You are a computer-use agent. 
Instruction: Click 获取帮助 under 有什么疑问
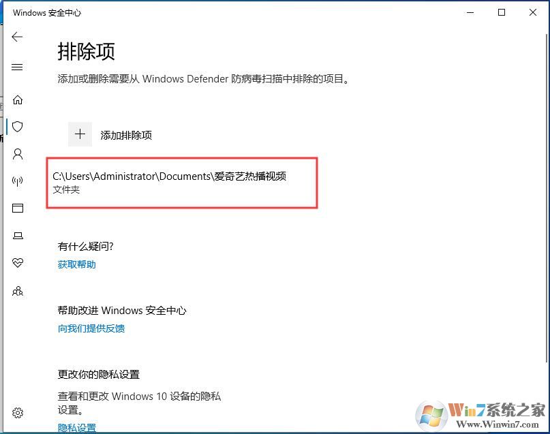[x=76, y=264]
